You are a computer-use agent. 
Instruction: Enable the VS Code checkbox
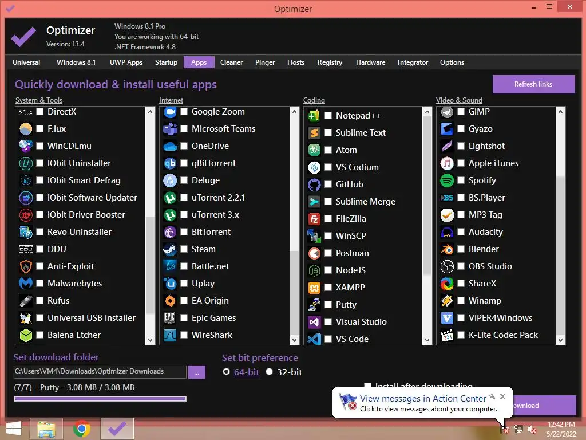[x=328, y=339]
